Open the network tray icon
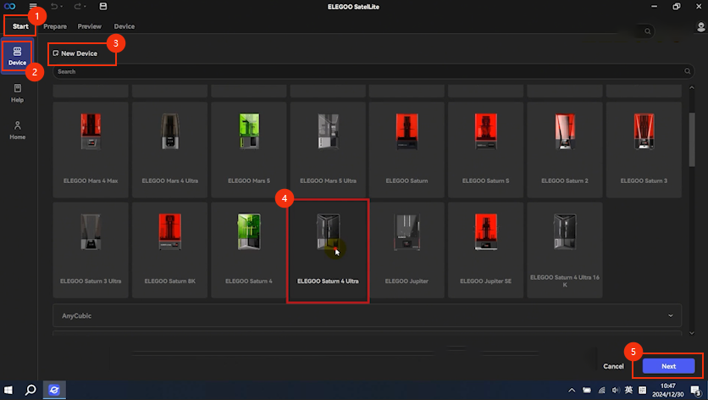The height and width of the screenshot is (400, 708). [x=601, y=390]
